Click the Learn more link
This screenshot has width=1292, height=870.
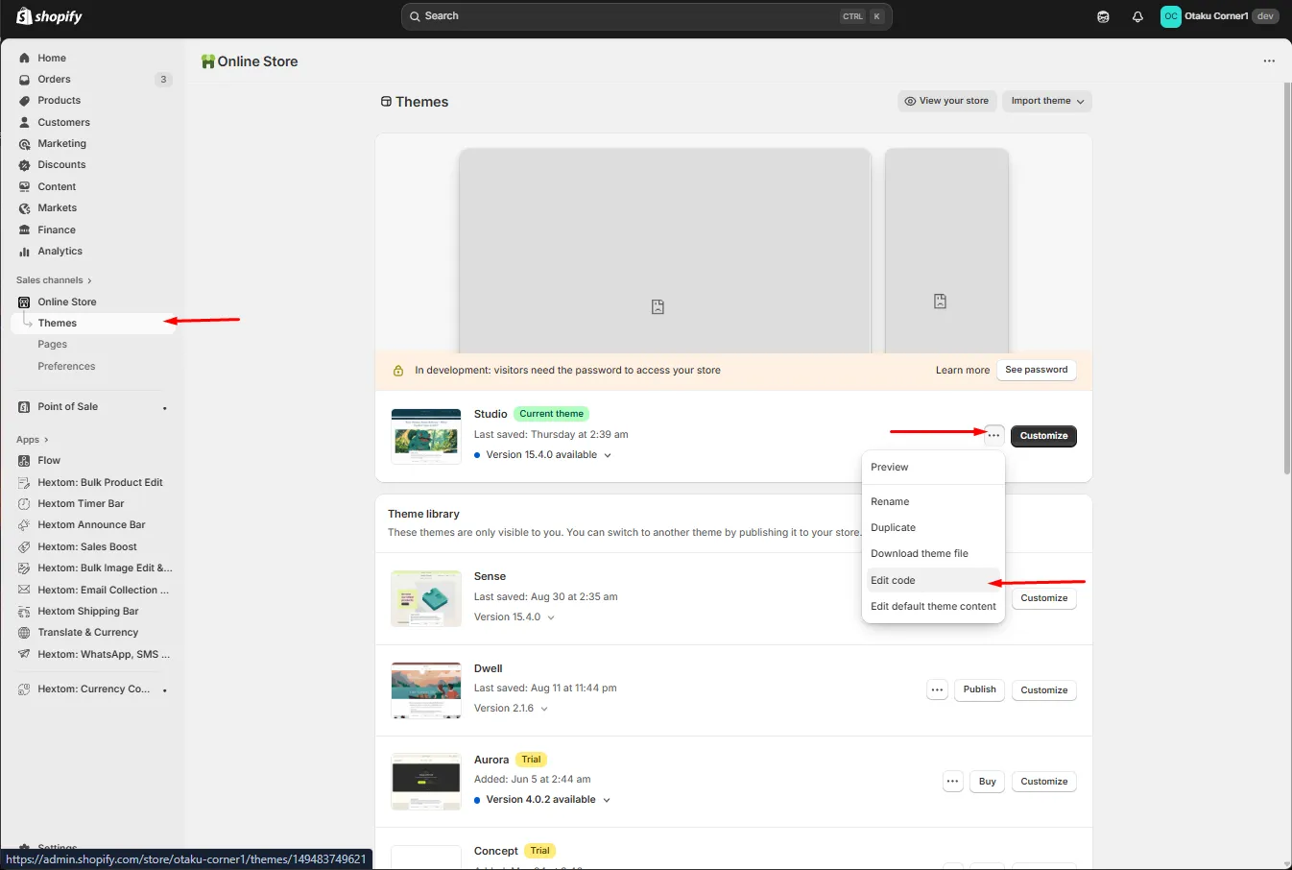(963, 371)
